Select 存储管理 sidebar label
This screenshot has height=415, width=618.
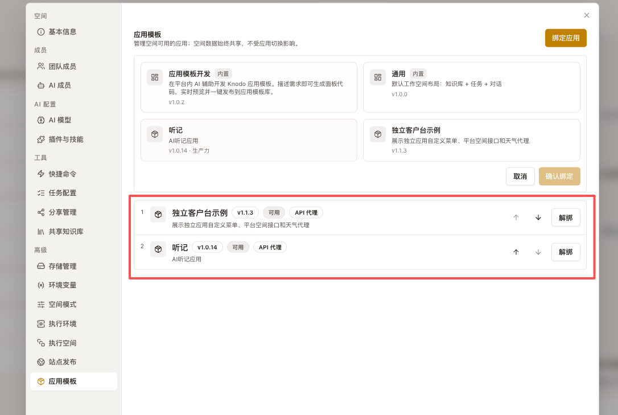tap(62, 266)
